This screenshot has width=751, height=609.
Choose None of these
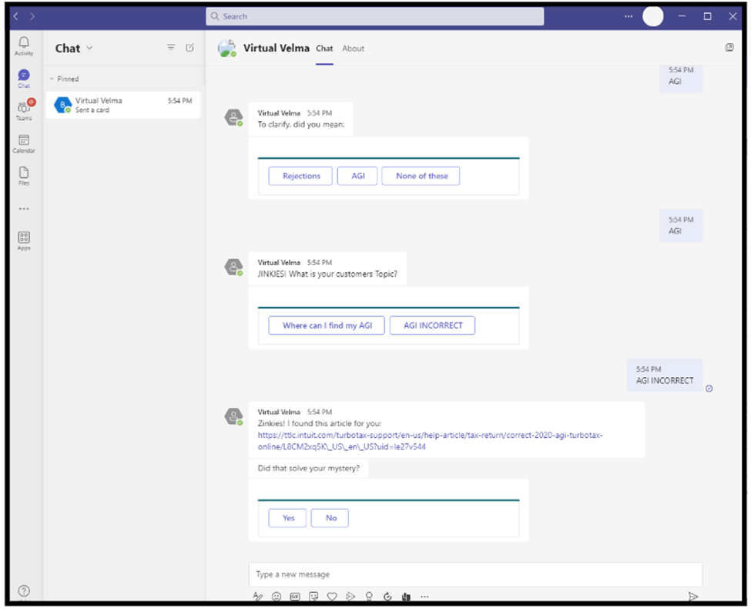[421, 176]
